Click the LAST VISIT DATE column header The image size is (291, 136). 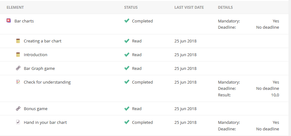189,7
